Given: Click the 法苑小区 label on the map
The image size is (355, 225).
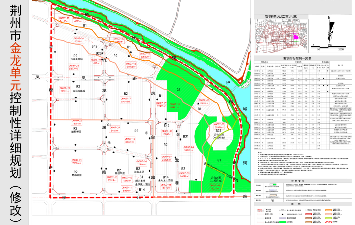Looking at the screenshot, I should (x=139, y=172).
